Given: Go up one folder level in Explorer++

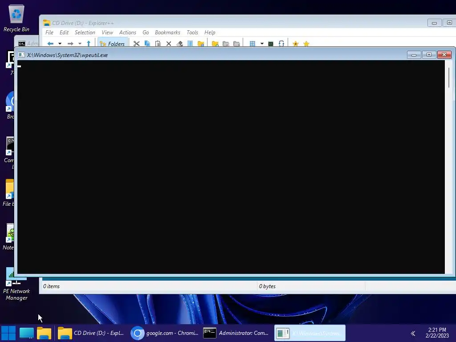Looking at the screenshot, I should (89, 44).
